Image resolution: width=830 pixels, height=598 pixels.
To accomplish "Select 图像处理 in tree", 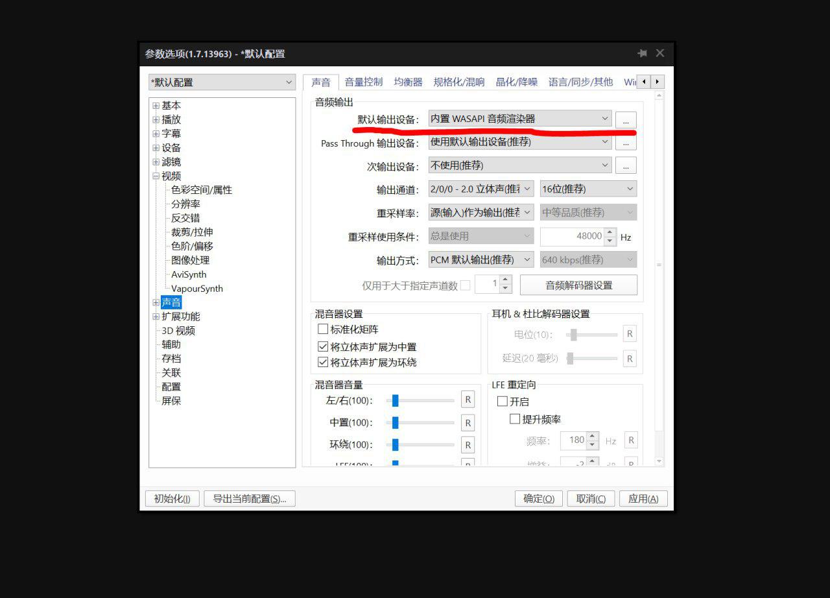I will [190, 260].
